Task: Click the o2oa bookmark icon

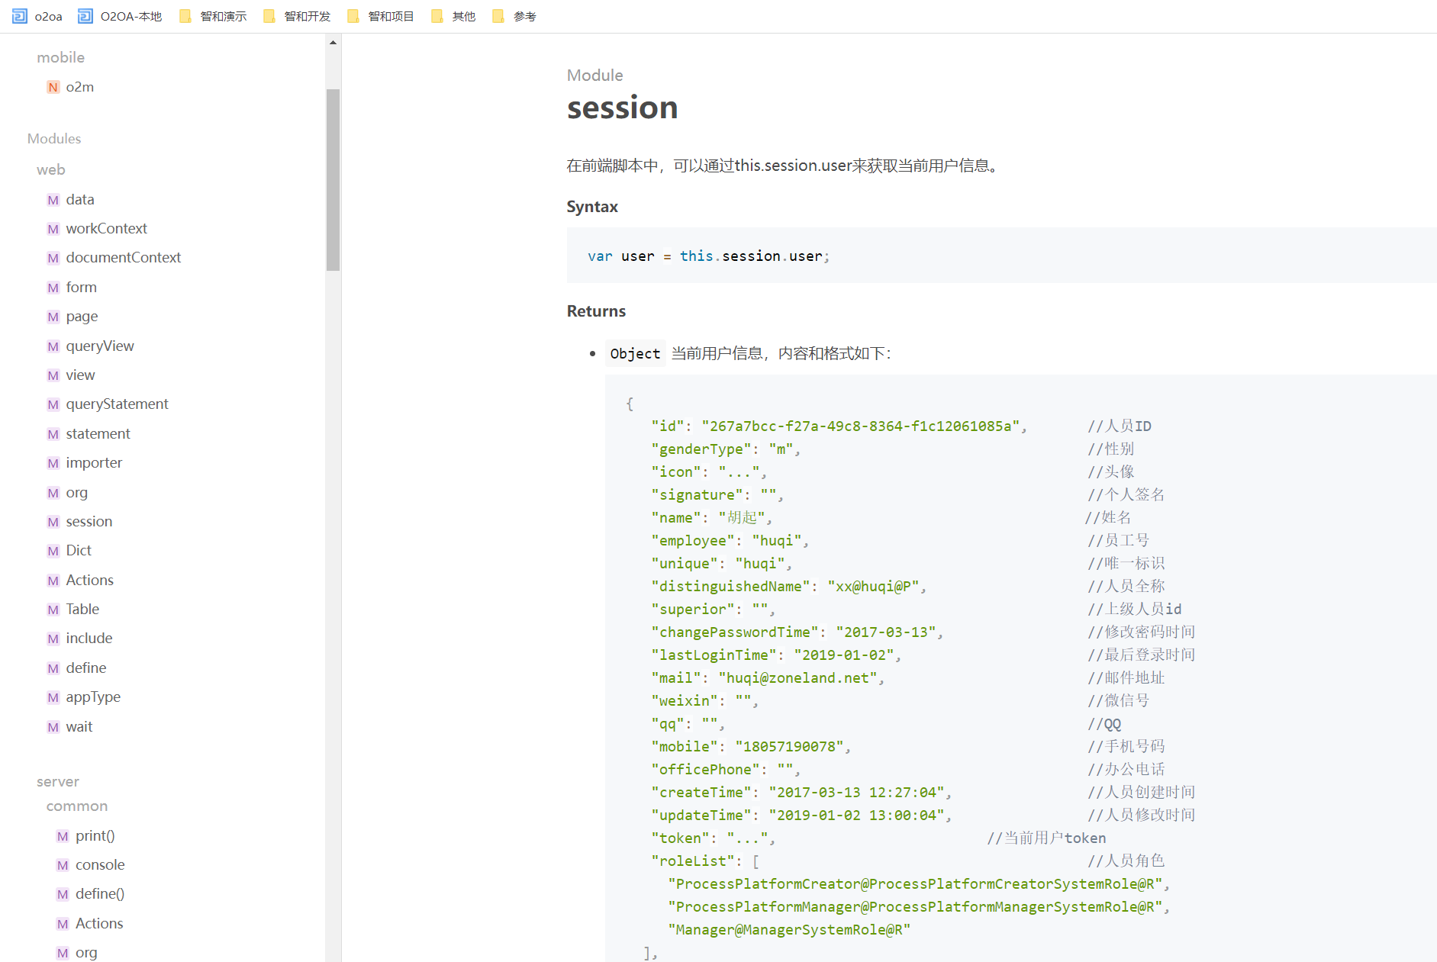Action: pyautogui.click(x=20, y=16)
